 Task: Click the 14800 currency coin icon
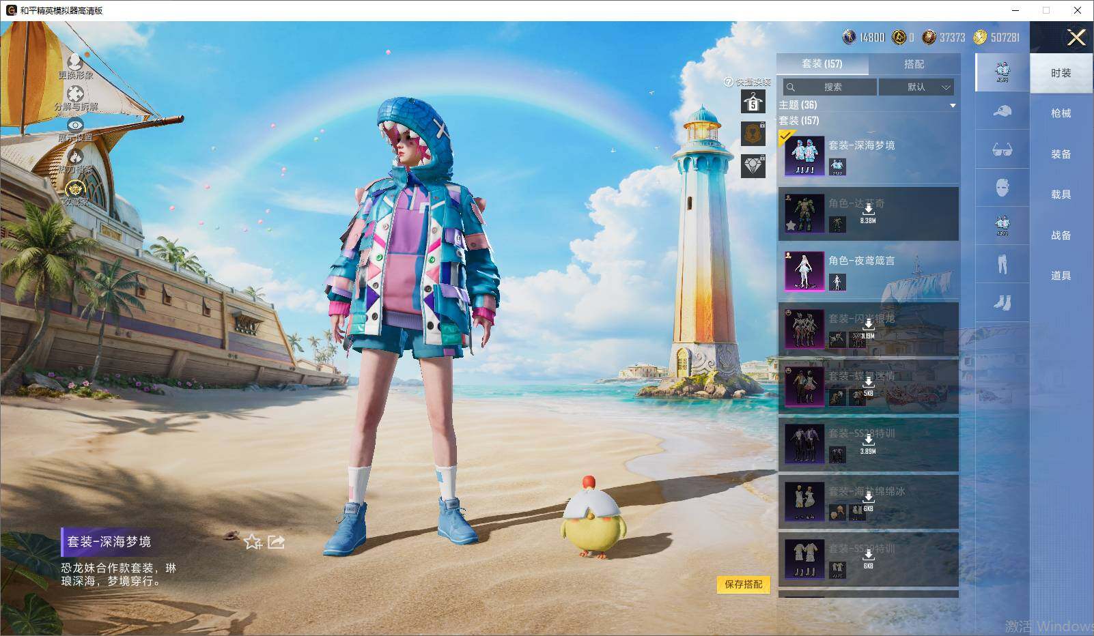[x=849, y=37]
